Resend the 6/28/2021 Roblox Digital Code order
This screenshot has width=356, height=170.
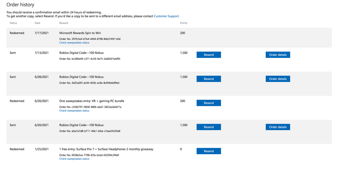[x=208, y=79]
